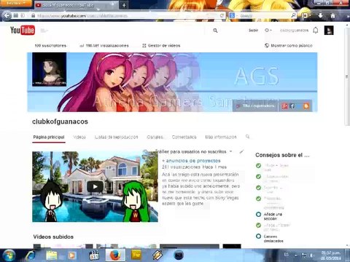Click the Firefox home button
350x262 pixels.
click(332, 16)
